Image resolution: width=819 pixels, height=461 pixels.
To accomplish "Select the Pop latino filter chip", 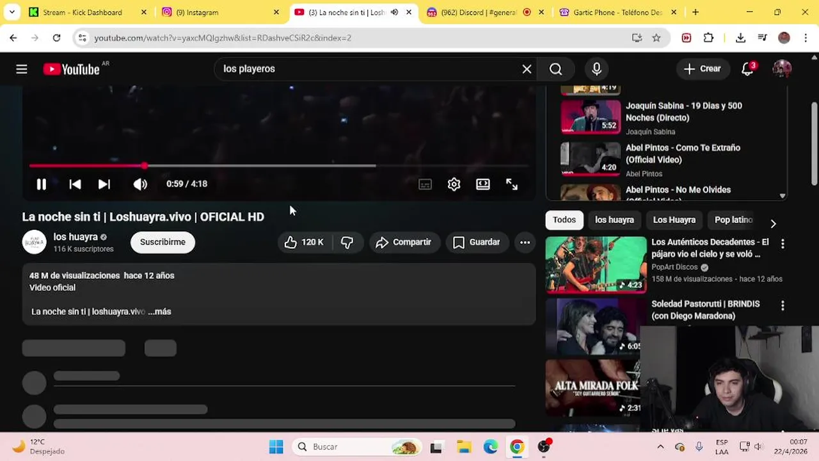I will (733, 220).
